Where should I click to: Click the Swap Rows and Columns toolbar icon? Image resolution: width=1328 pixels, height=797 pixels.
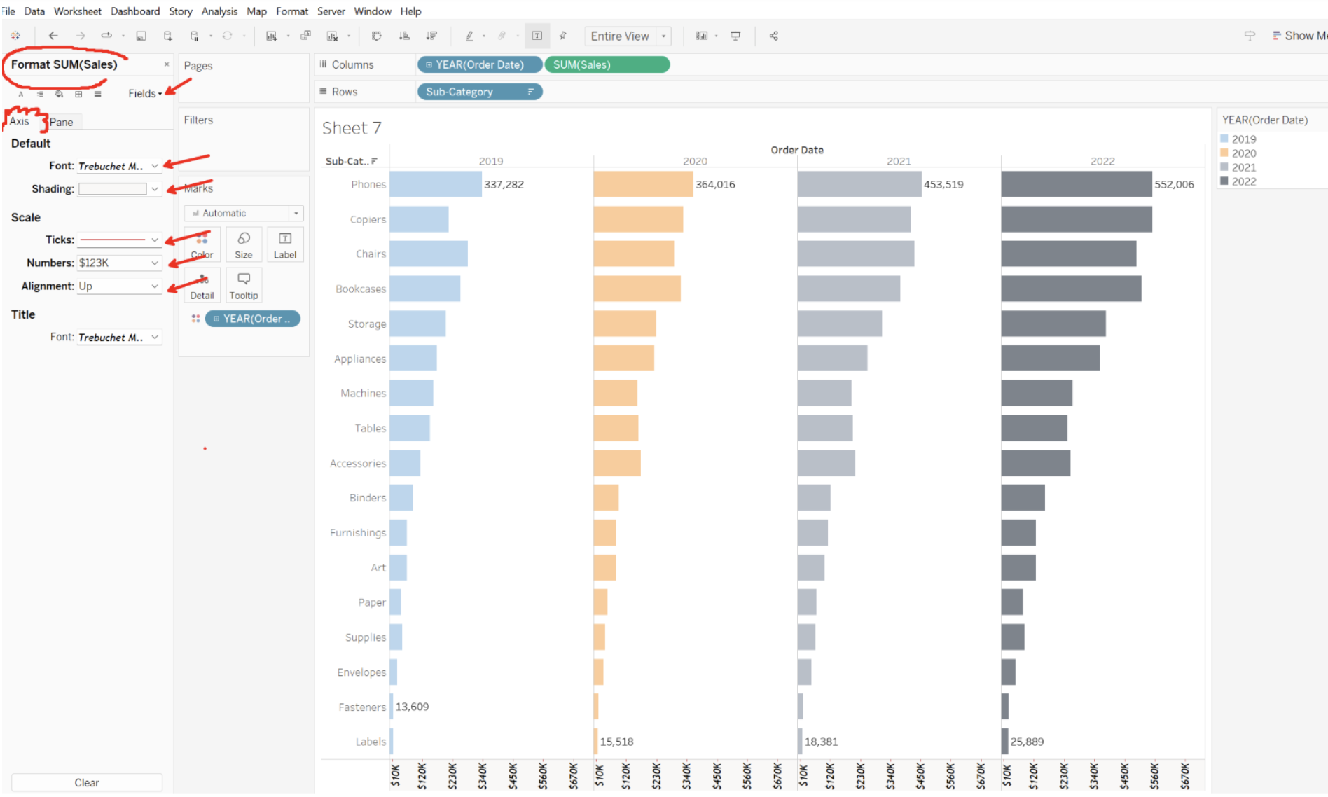[x=376, y=35]
